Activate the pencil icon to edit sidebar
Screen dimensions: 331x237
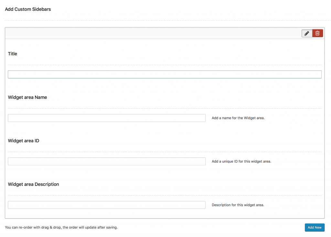pos(306,33)
